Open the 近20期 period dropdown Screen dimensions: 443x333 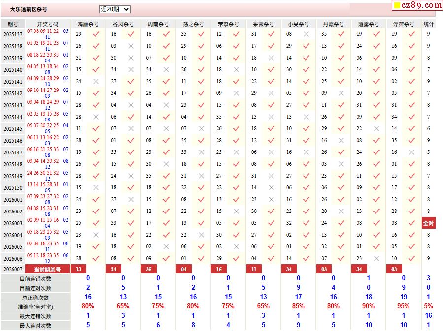coord(114,9)
